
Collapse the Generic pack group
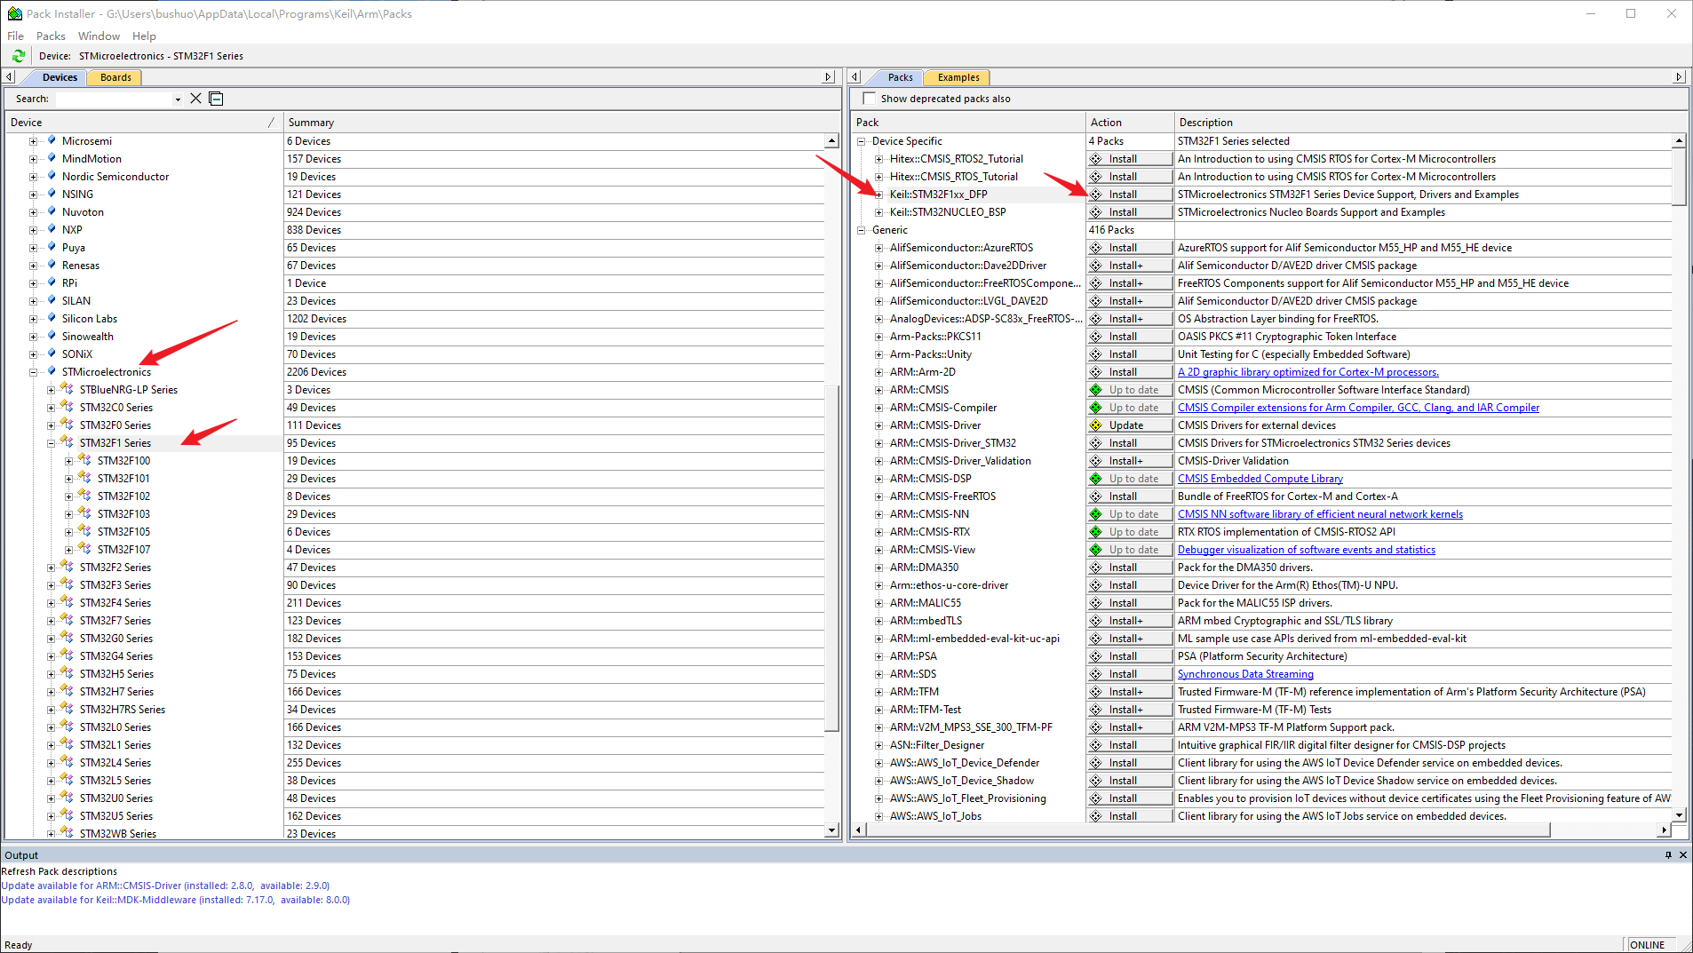tap(861, 230)
